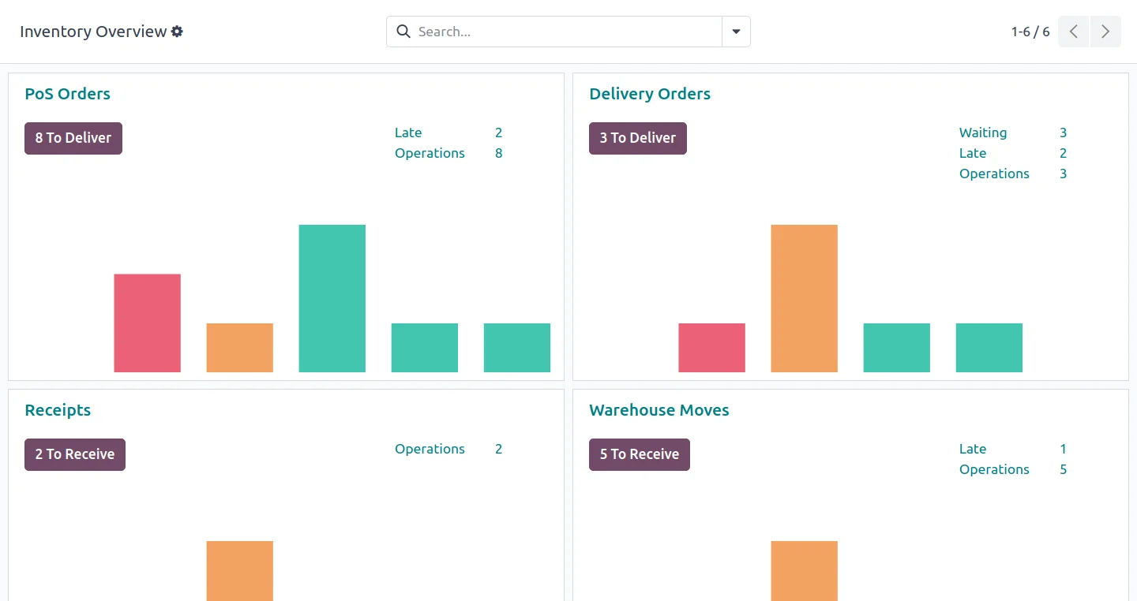The image size is (1137, 601).
Task: Click Late link in PoS Orders card
Action: (408, 133)
